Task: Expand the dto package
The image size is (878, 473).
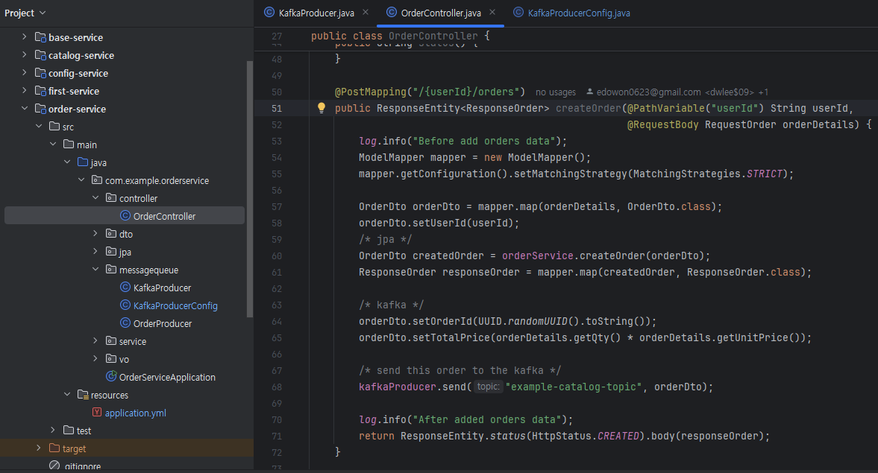Action: pyautogui.click(x=95, y=233)
